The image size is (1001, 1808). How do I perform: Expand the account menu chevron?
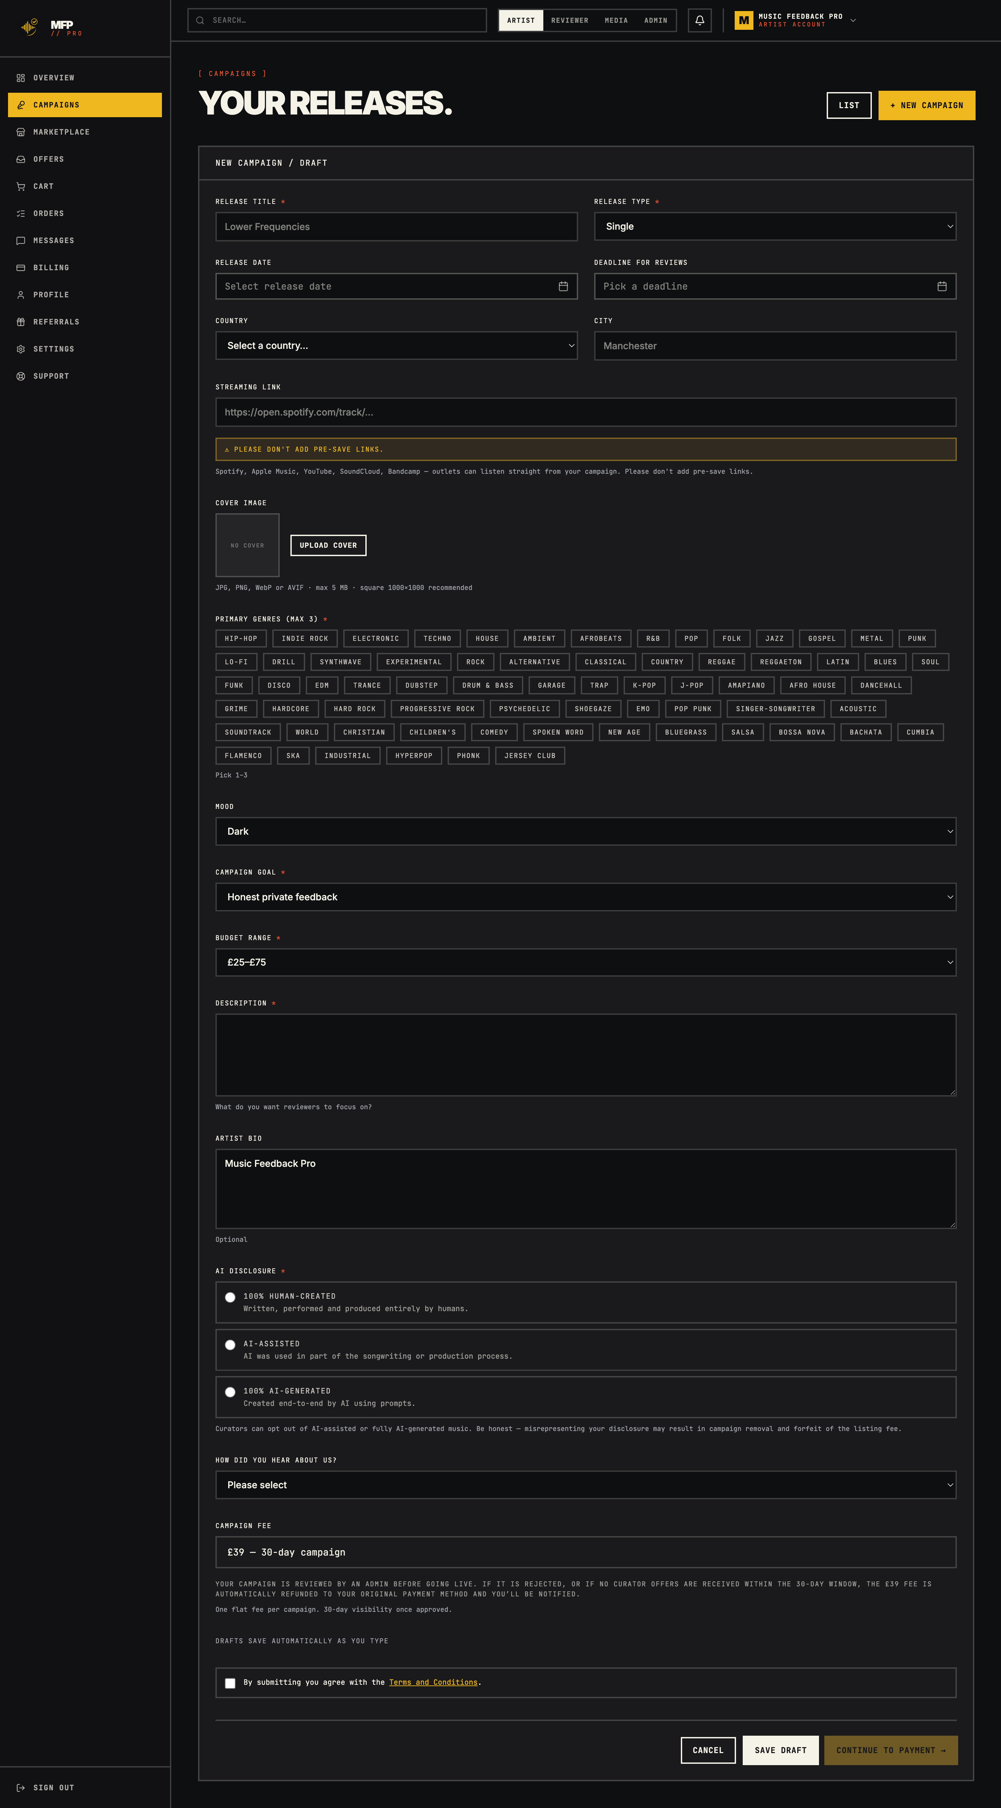coord(853,20)
